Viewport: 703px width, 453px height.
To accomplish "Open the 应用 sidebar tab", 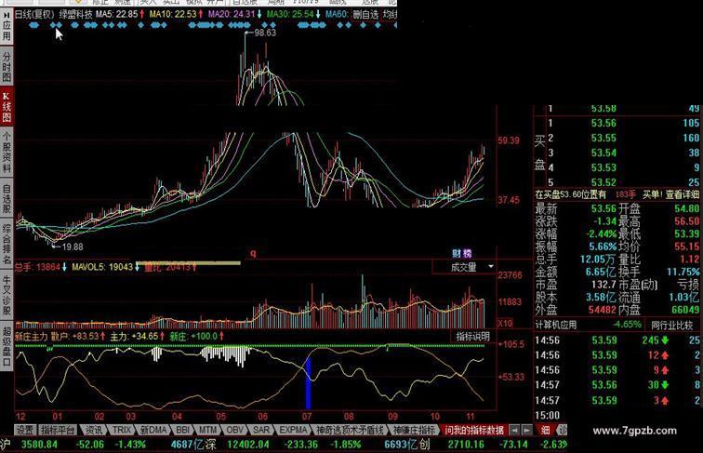I will click(7, 28).
